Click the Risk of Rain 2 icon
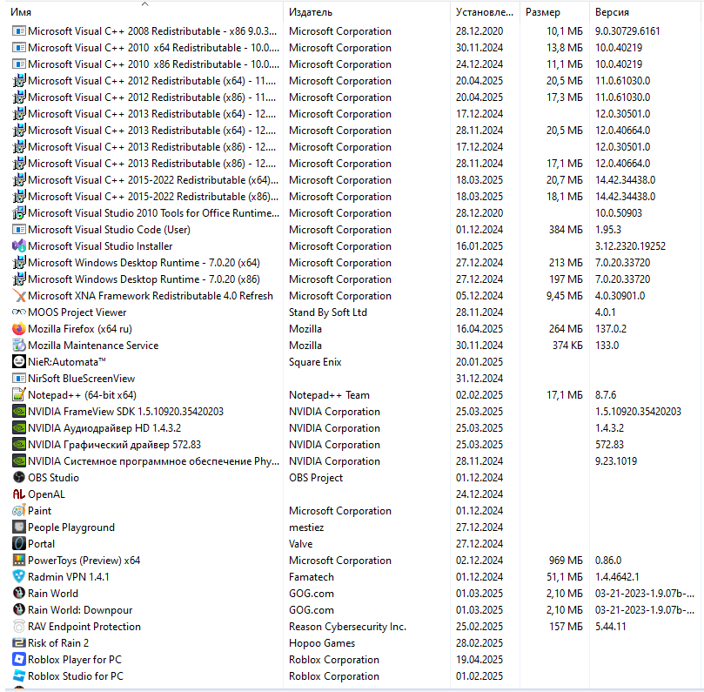704x692 pixels. pyautogui.click(x=19, y=643)
